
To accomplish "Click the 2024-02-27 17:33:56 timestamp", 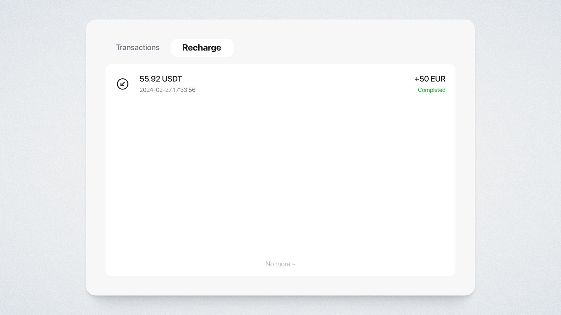I will [x=167, y=90].
